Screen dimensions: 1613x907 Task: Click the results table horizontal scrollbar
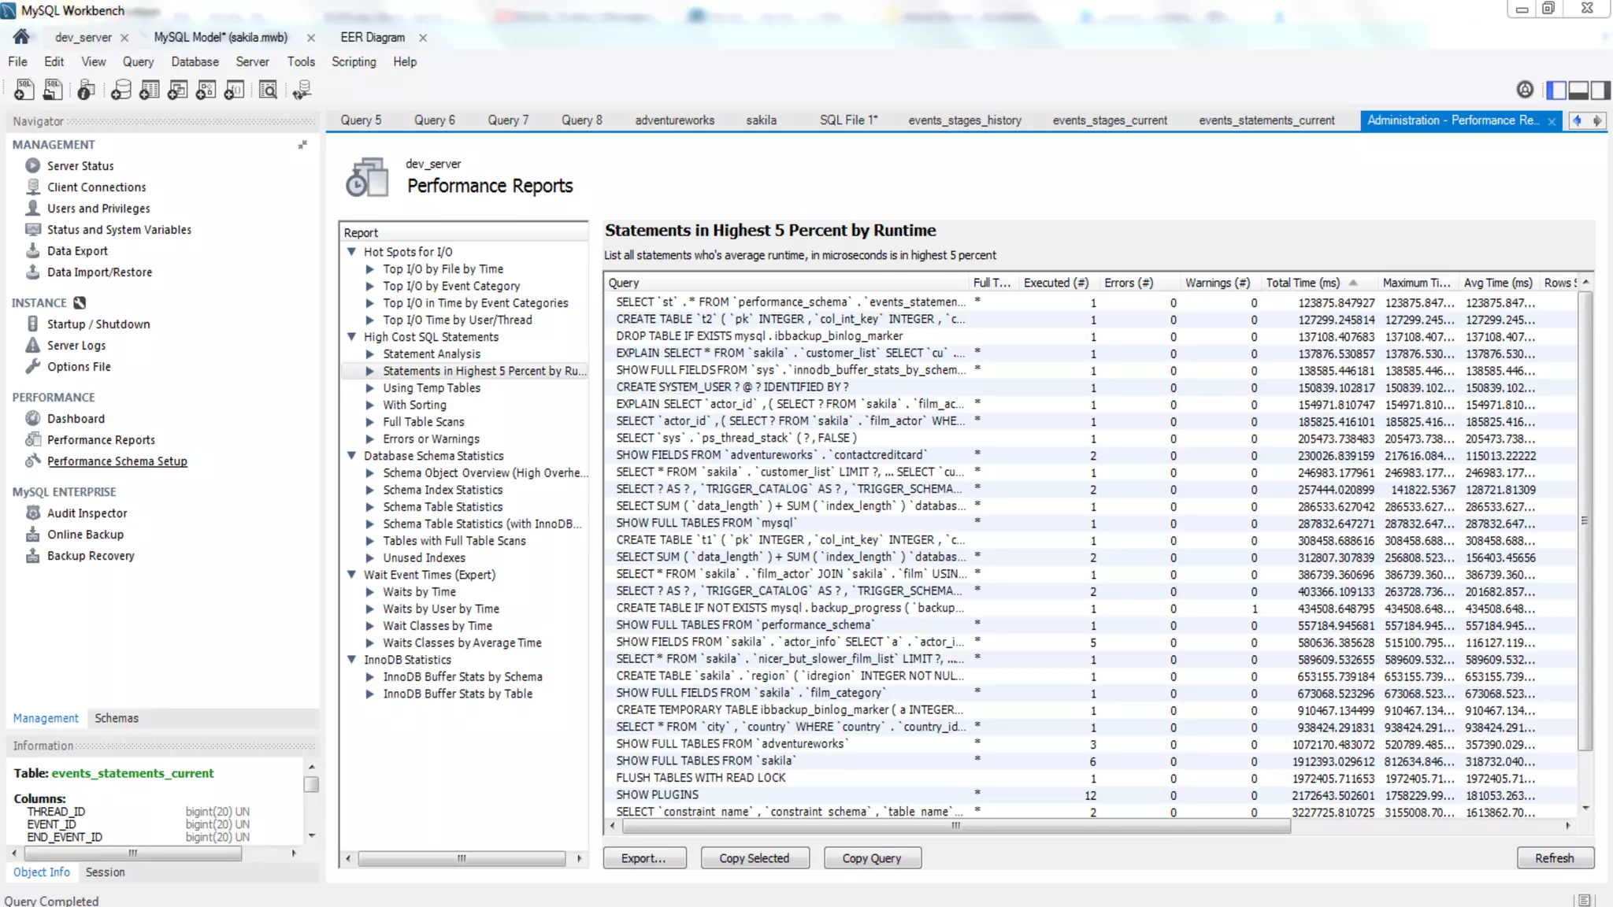point(955,826)
